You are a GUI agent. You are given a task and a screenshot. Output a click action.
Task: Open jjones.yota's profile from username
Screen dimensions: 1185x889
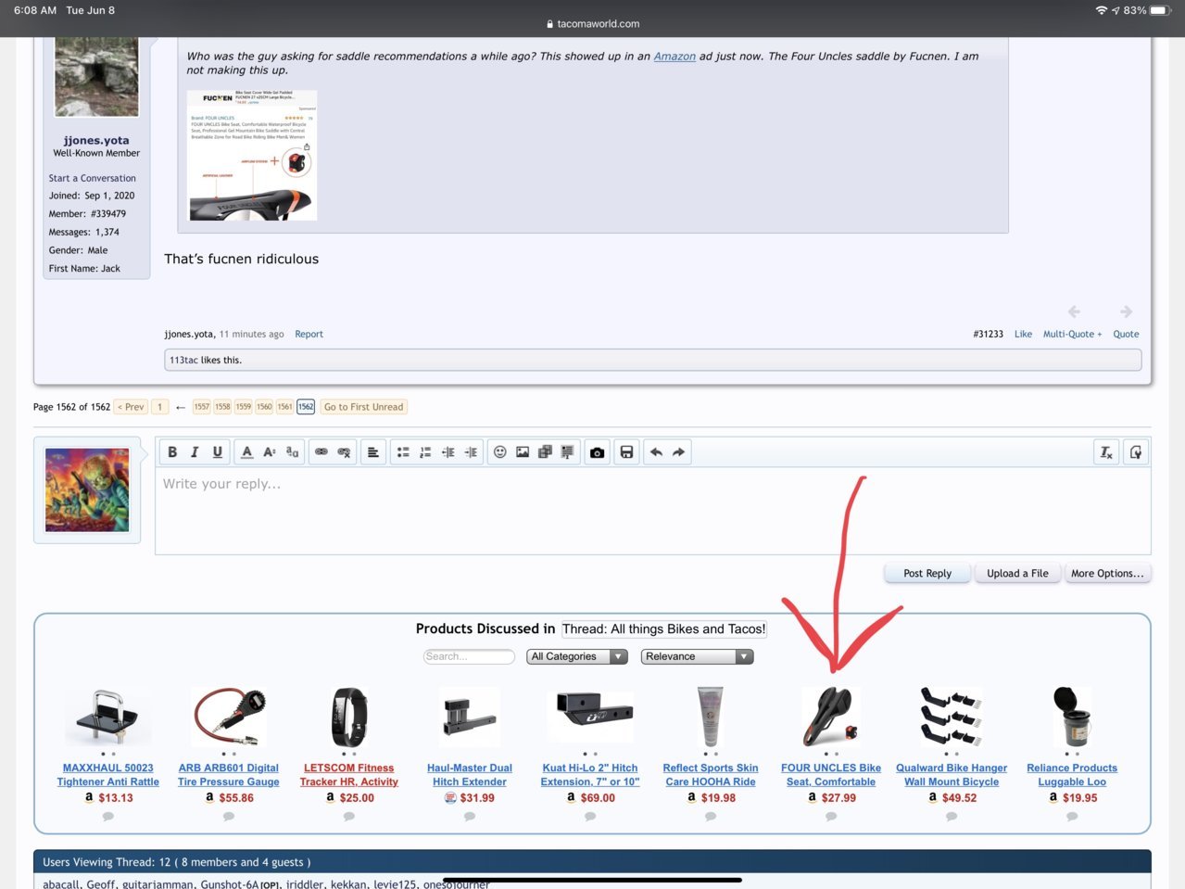point(96,140)
